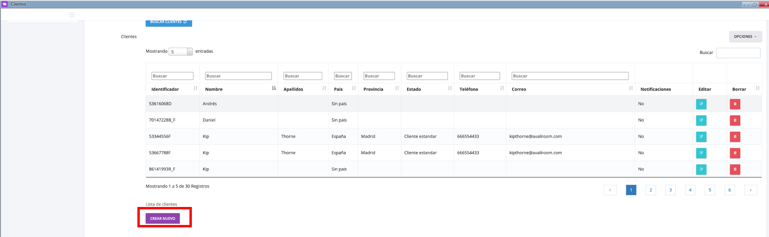
Task: Go to page 6 of results
Action: pos(729,190)
